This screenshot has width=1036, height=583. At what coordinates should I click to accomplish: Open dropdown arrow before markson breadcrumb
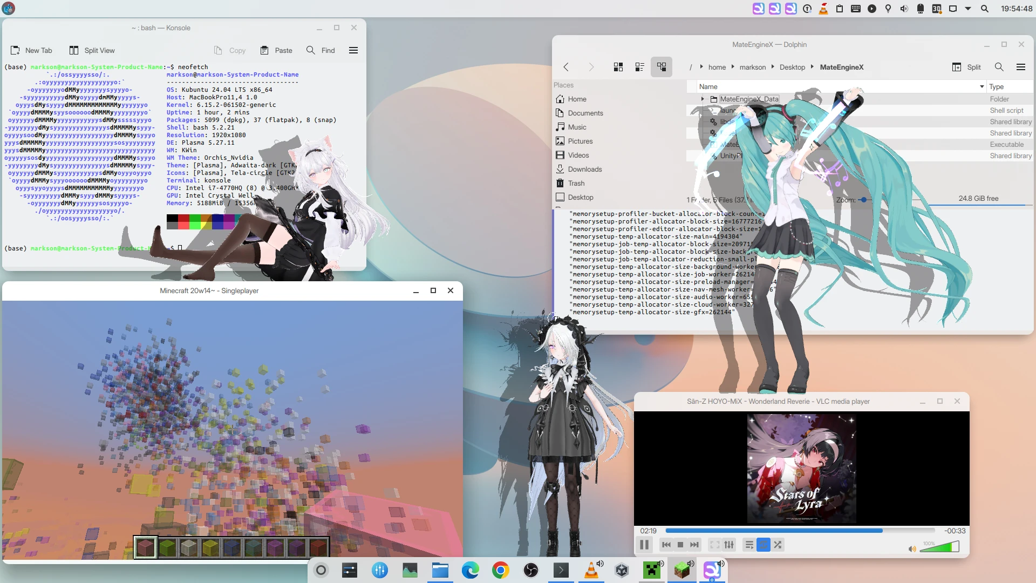(x=733, y=67)
